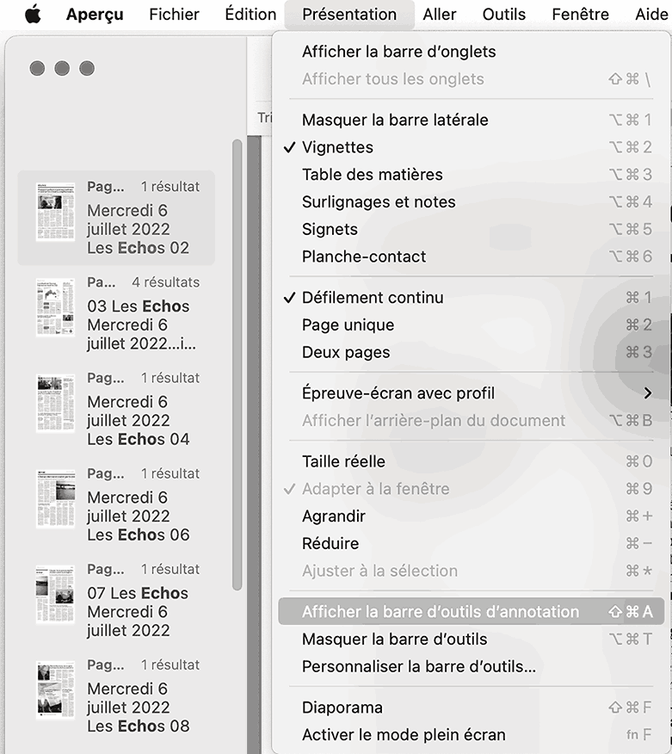This screenshot has height=754, width=672.
Task: Select thumbnail of page Les Echos 06
Action: click(56, 498)
